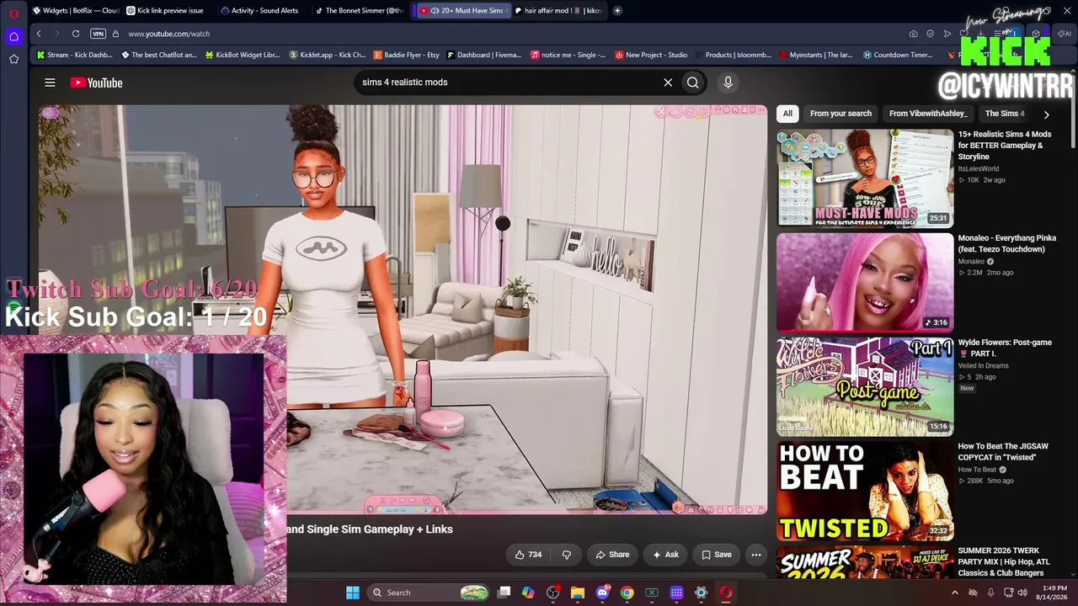This screenshot has height=606, width=1078.
Task: Open File Explorer from the taskbar
Action: pos(578,593)
